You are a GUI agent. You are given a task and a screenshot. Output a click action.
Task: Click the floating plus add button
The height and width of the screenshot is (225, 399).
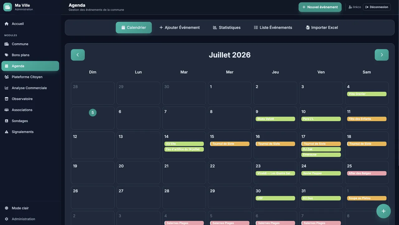pyautogui.click(x=383, y=211)
